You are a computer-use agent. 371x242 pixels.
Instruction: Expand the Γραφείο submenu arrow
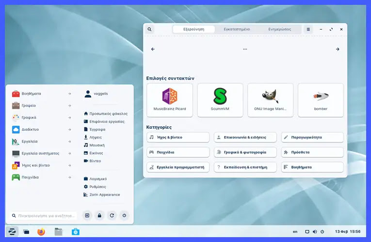(x=69, y=106)
